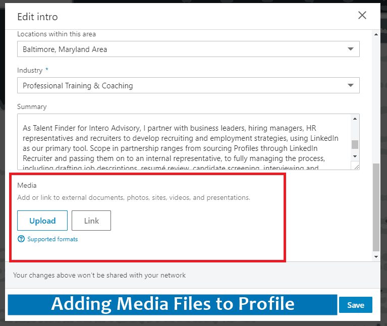Image resolution: width=387 pixels, height=326 pixels.
Task: Click the Upload media button
Action: (x=42, y=221)
